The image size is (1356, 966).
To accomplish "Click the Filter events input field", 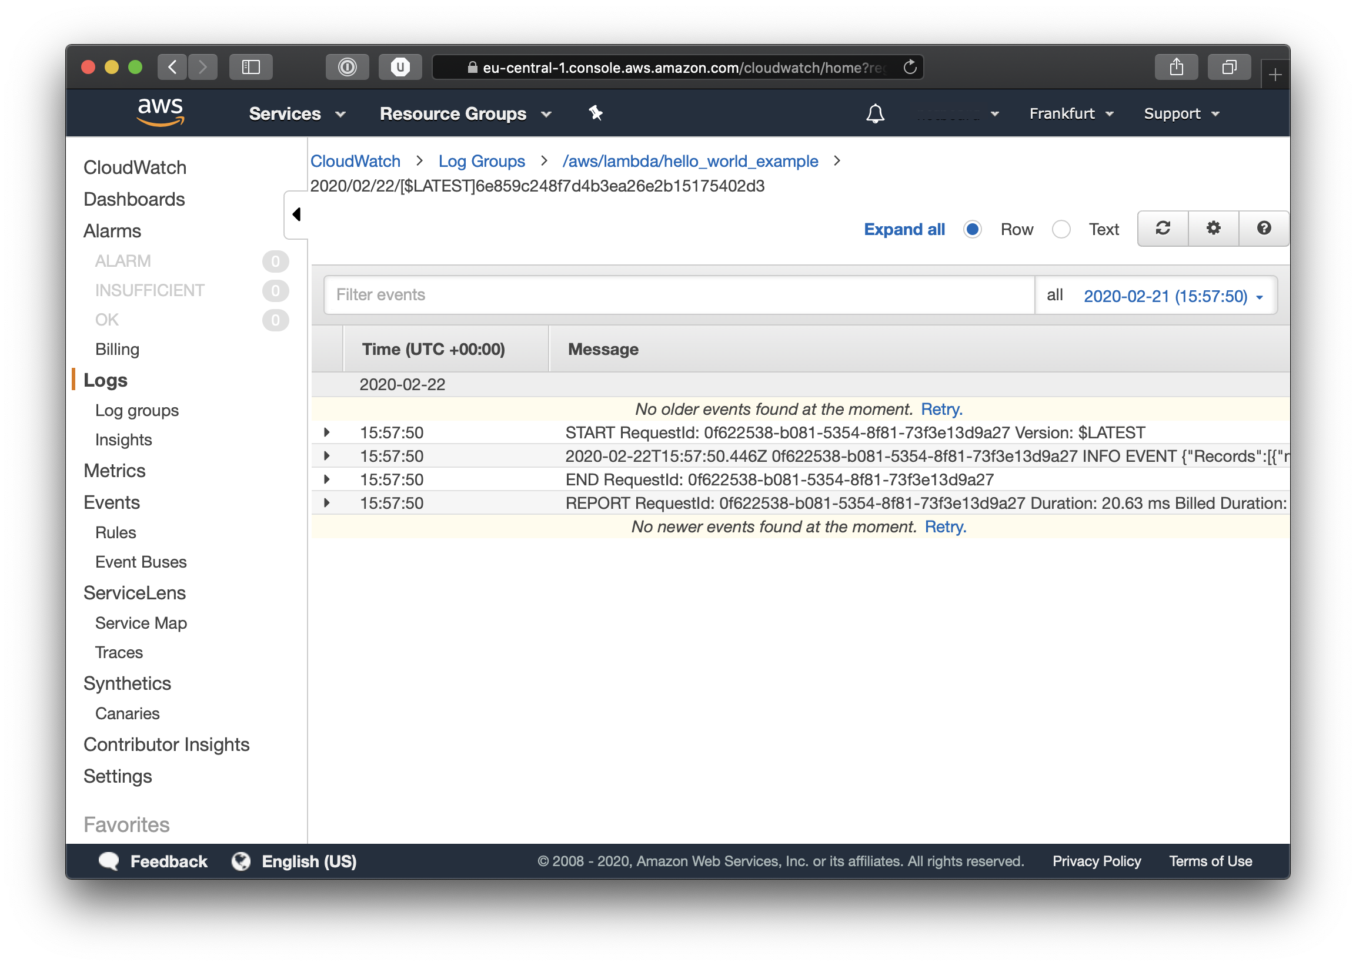I will click(679, 295).
